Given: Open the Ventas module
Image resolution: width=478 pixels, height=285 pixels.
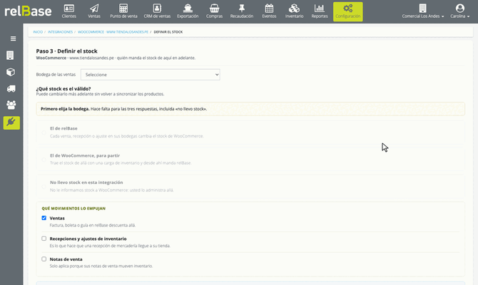Looking at the screenshot, I should click(94, 11).
